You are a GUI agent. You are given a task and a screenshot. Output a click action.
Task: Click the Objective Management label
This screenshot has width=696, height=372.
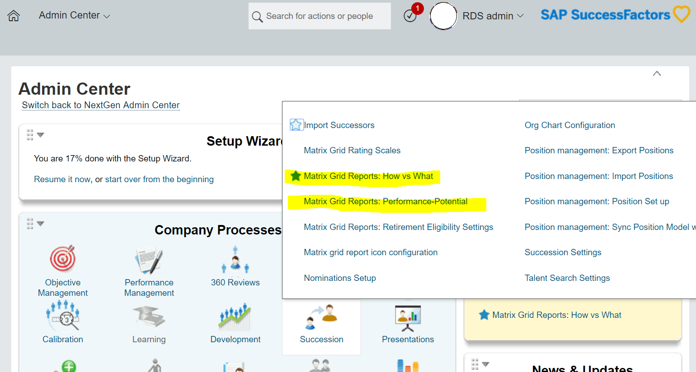click(x=63, y=288)
